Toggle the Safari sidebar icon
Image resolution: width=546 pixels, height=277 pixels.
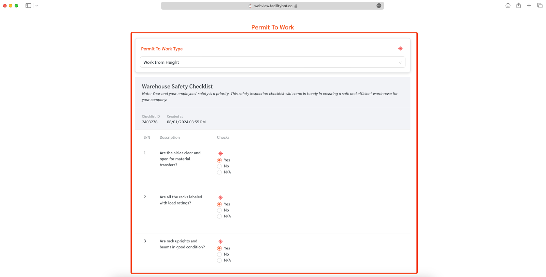click(x=28, y=5)
